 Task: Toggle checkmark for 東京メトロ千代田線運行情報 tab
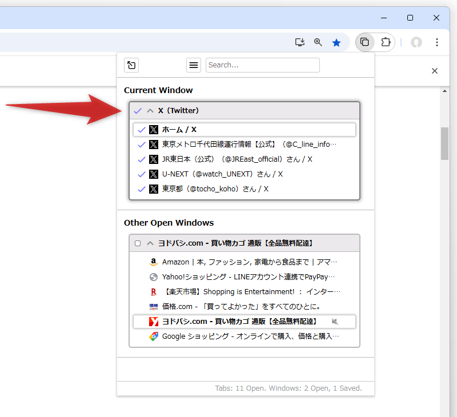[142, 145]
